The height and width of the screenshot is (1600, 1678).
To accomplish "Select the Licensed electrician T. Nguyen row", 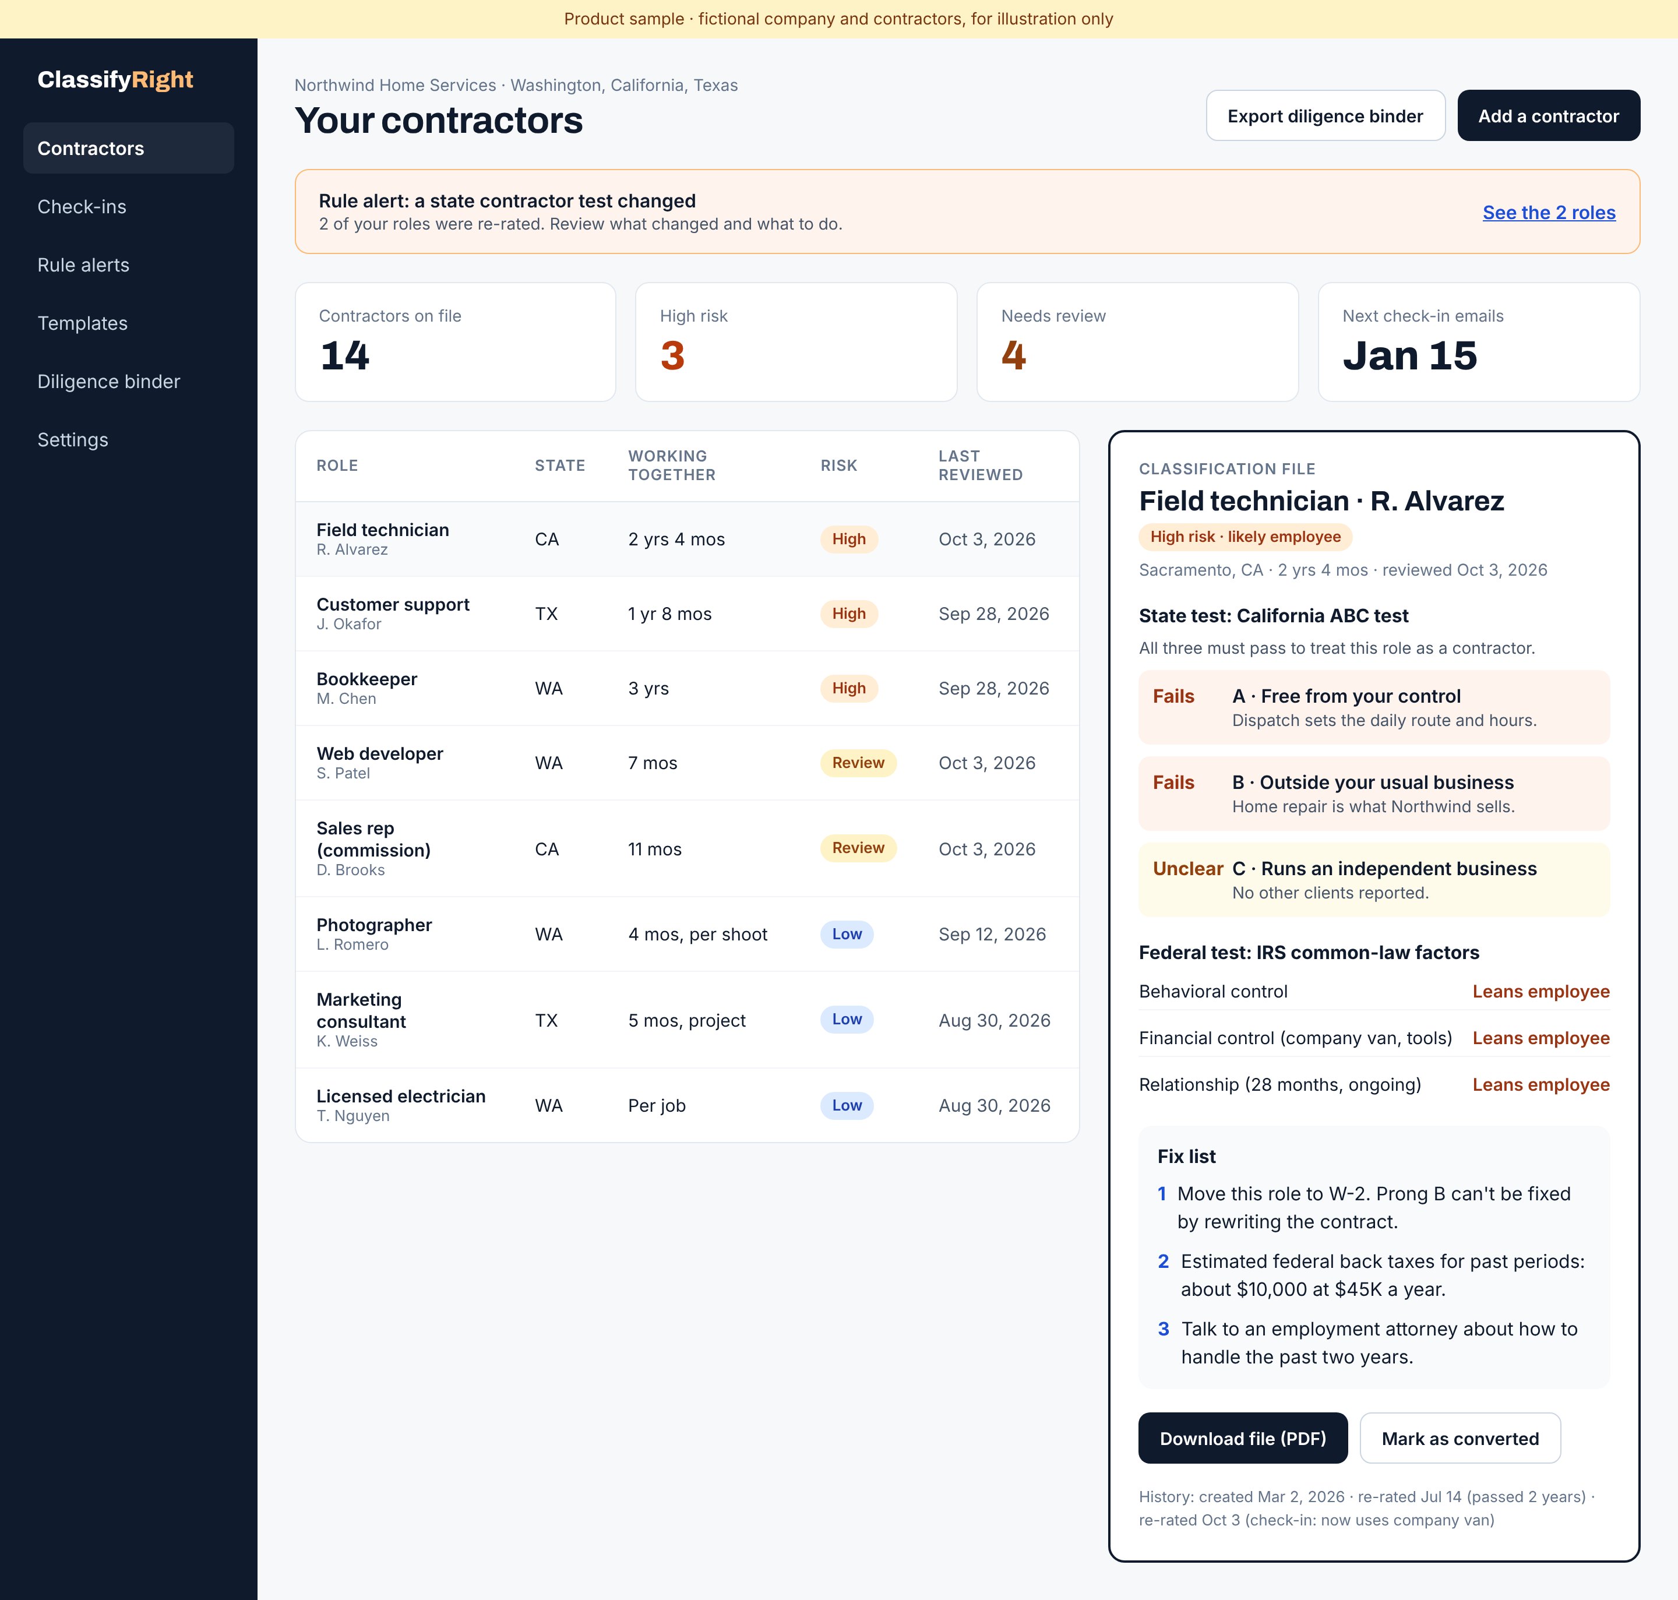I will point(688,1105).
